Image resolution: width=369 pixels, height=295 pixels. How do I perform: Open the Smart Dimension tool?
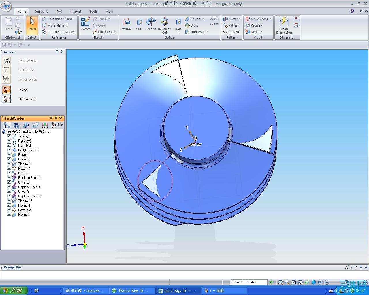(284, 26)
